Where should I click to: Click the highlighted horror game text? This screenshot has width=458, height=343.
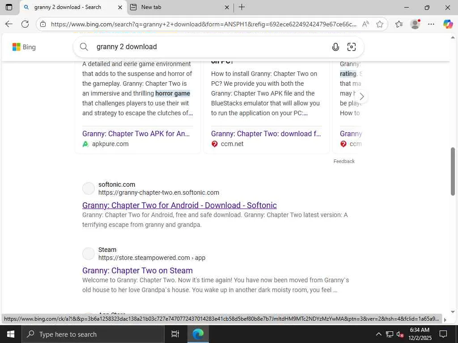173,93
